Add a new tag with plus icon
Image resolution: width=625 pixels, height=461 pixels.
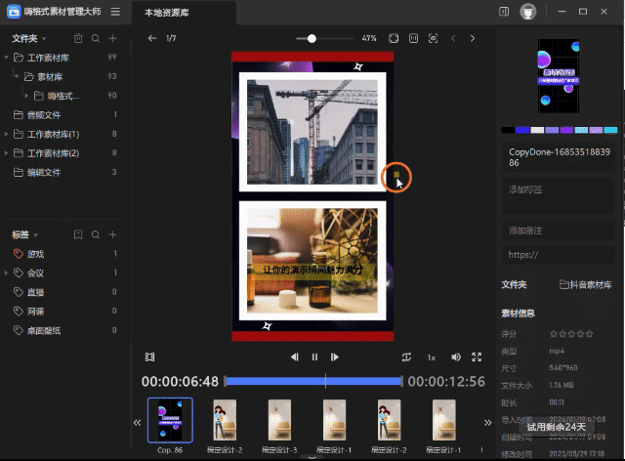113,234
